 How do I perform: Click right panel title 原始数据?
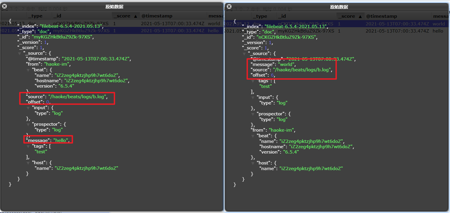point(339,7)
